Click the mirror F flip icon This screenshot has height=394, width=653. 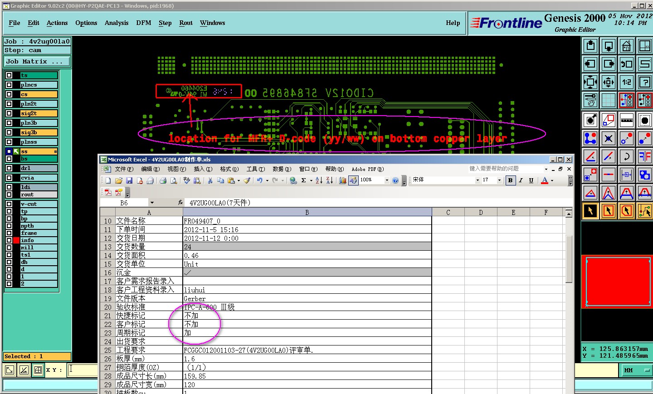[645, 156]
